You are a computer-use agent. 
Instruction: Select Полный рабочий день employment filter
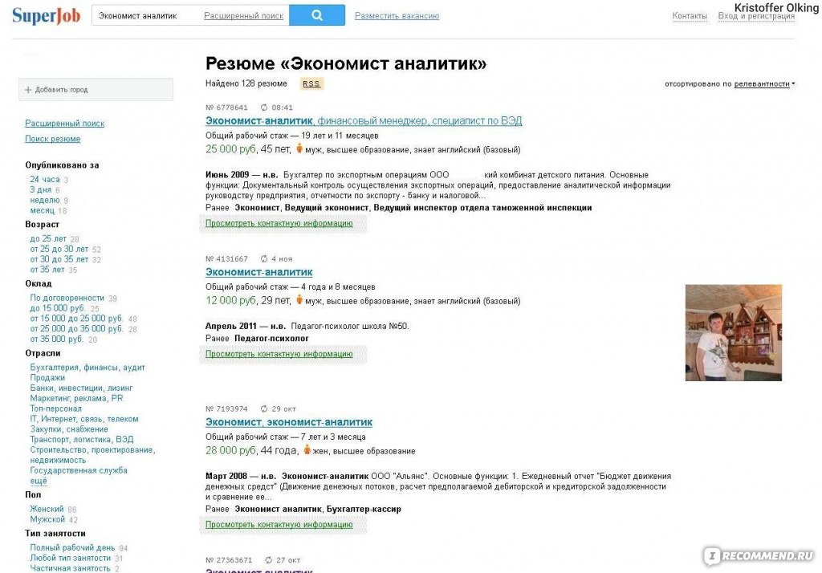[72, 547]
